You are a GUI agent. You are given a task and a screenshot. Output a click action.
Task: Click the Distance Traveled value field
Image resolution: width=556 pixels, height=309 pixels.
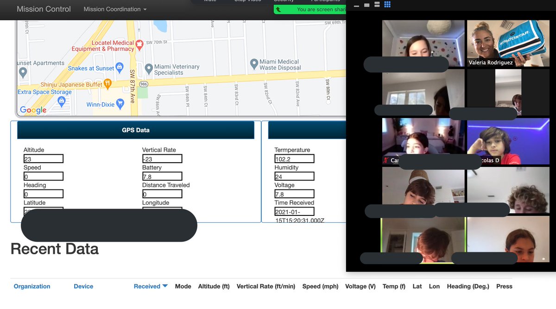[x=162, y=194]
